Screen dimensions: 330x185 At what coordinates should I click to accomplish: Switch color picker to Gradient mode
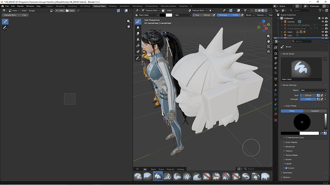tap(315, 111)
